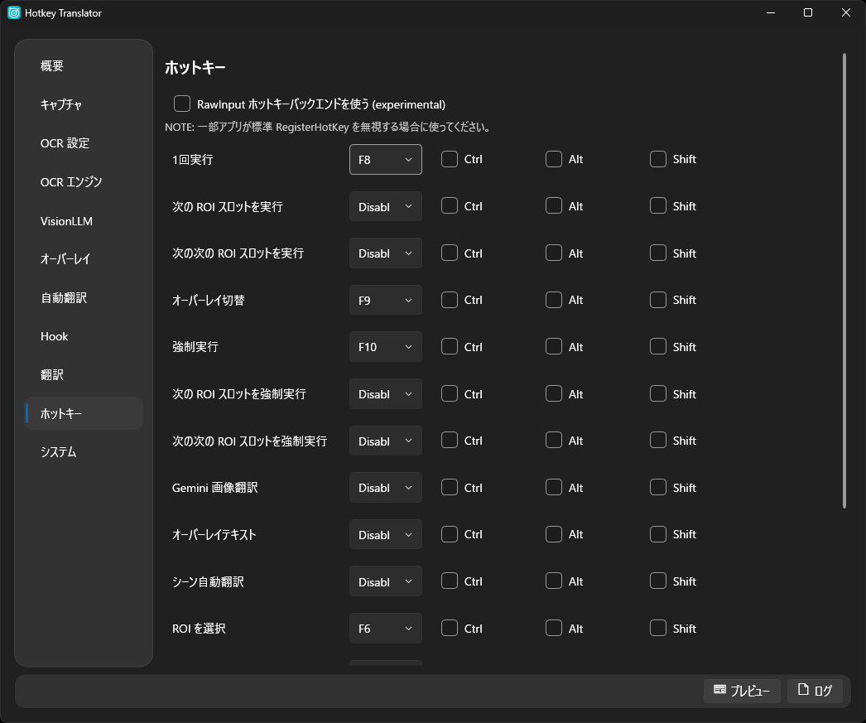
Task: Open key dropdown for シーン自動翻訳
Action: (x=386, y=581)
